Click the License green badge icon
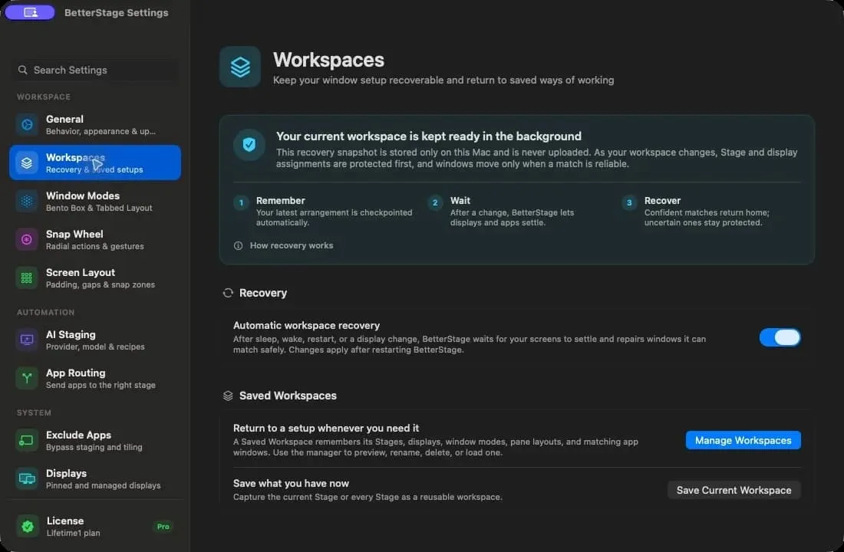844x552 pixels. (28, 526)
